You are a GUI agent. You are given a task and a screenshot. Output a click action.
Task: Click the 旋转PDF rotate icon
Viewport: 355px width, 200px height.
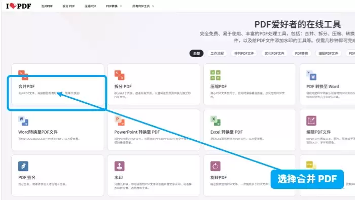[216, 166]
